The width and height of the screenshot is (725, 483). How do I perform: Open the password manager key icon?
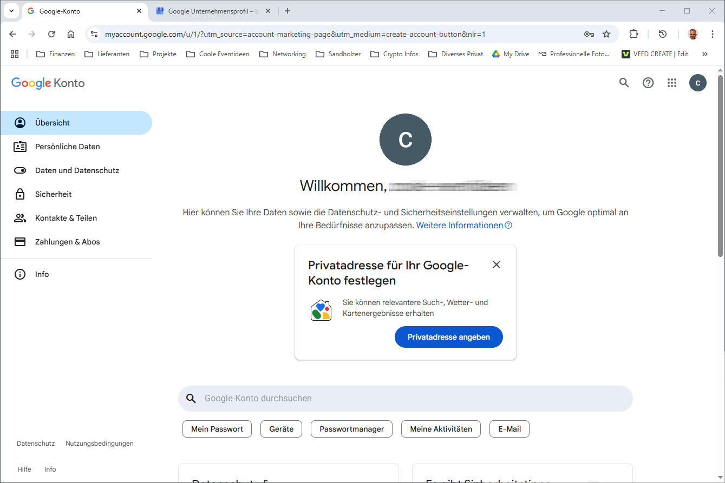click(589, 34)
